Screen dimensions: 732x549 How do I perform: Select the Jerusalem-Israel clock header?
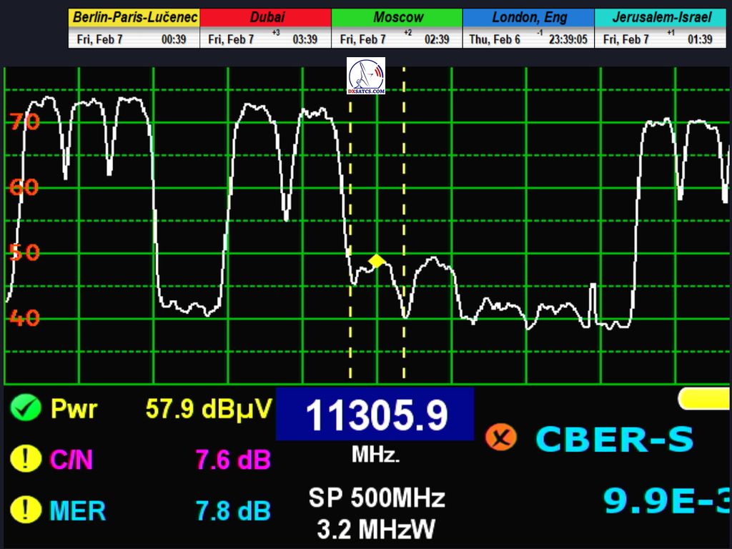click(660, 18)
